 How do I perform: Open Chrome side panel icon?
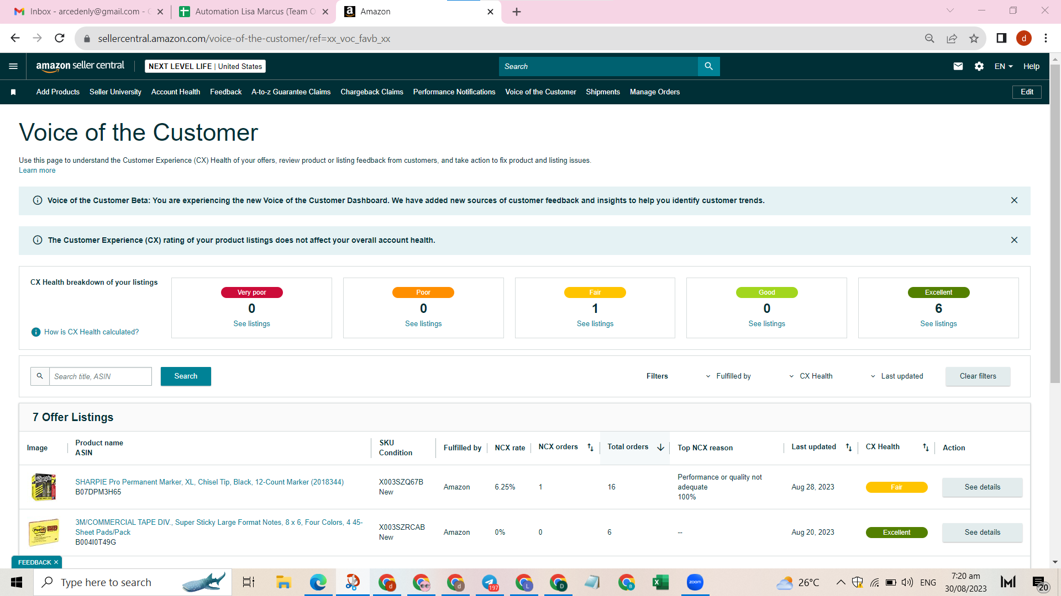[x=1001, y=38]
